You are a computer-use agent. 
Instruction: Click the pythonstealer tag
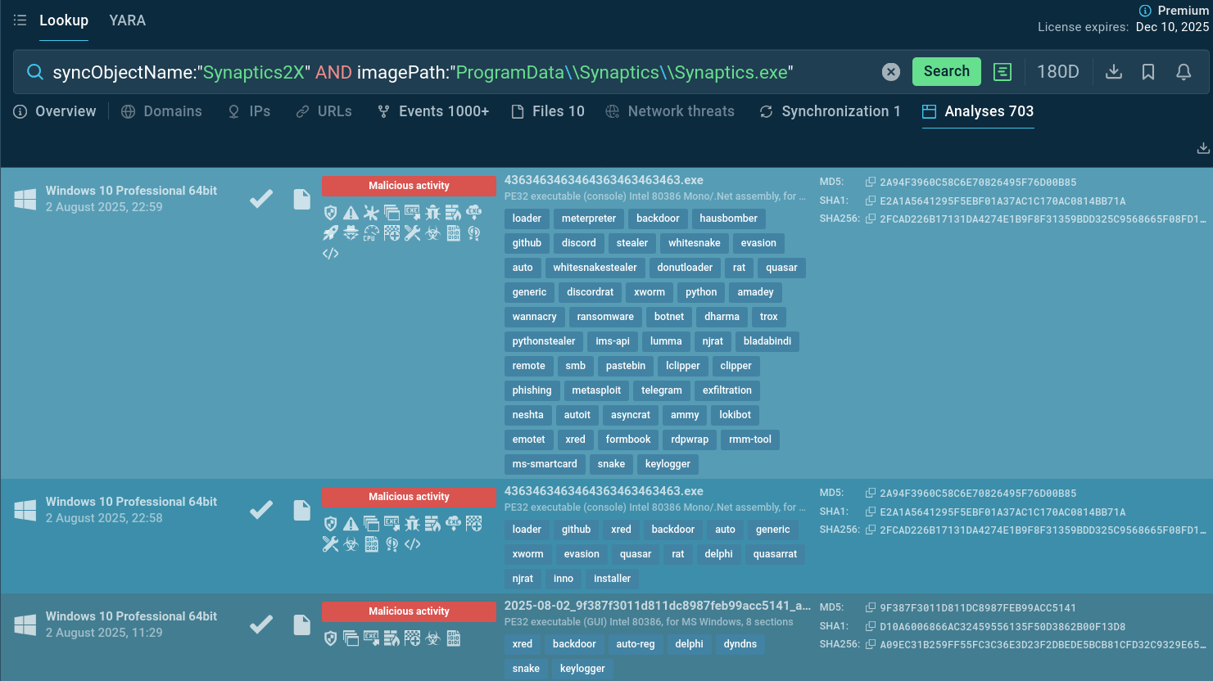(544, 341)
